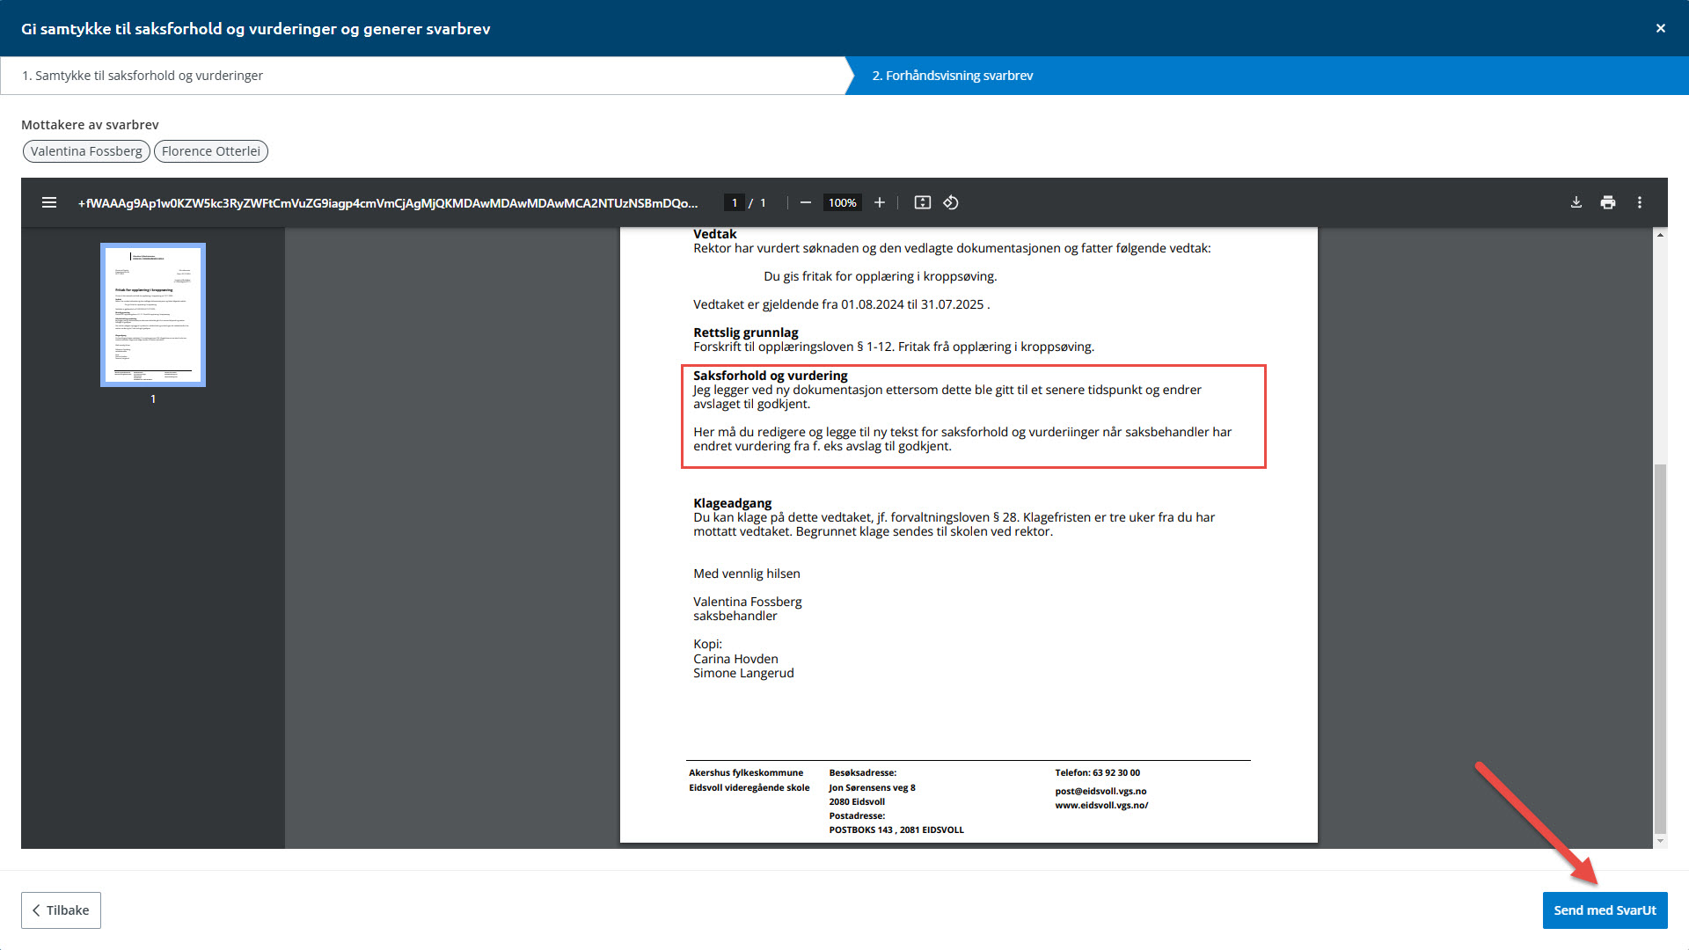This screenshot has height=950, width=1689.
Task: Download the PDF document
Action: (x=1576, y=202)
